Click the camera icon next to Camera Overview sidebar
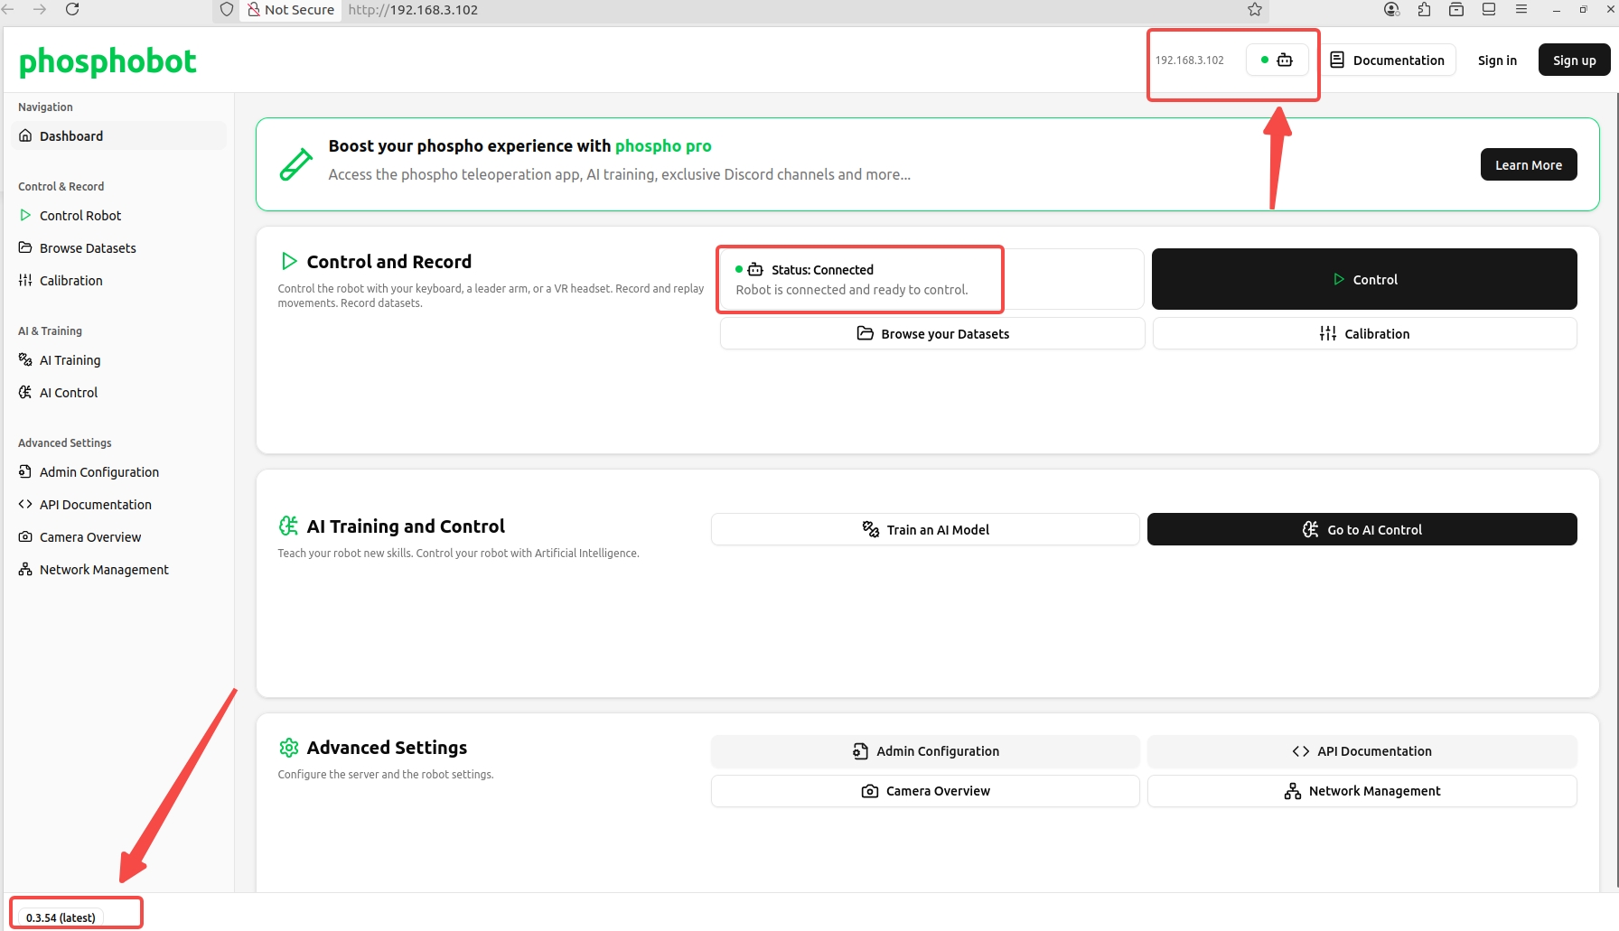The width and height of the screenshot is (1619, 931). tap(25, 536)
